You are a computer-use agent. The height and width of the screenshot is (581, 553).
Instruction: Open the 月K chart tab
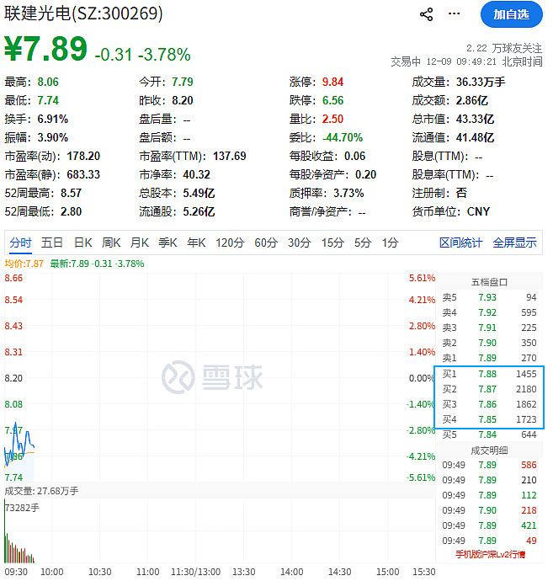[139, 243]
